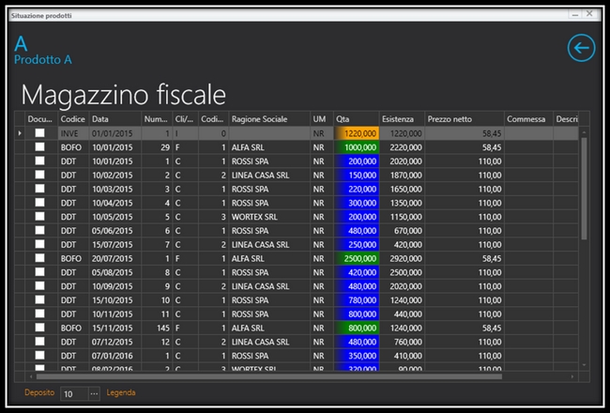Tick the checkbox on the INVE 01/01/2015 row

coord(40,134)
